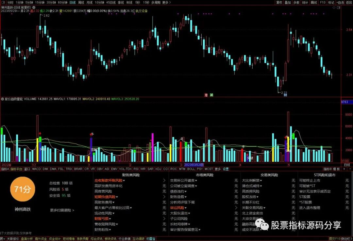Image resolution: width=353 pixels, height=241 pixels.
Task: Switch to the 周线 period tab
Action: (x=81, y=3)
